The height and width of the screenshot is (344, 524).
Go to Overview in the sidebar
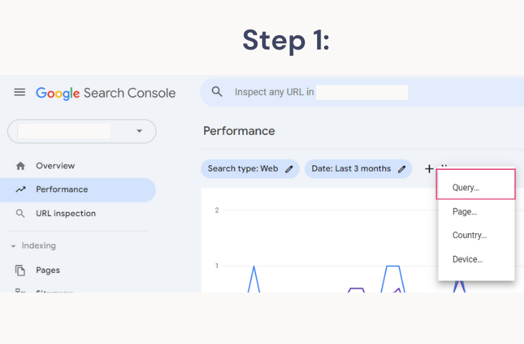tap(78, 166)
